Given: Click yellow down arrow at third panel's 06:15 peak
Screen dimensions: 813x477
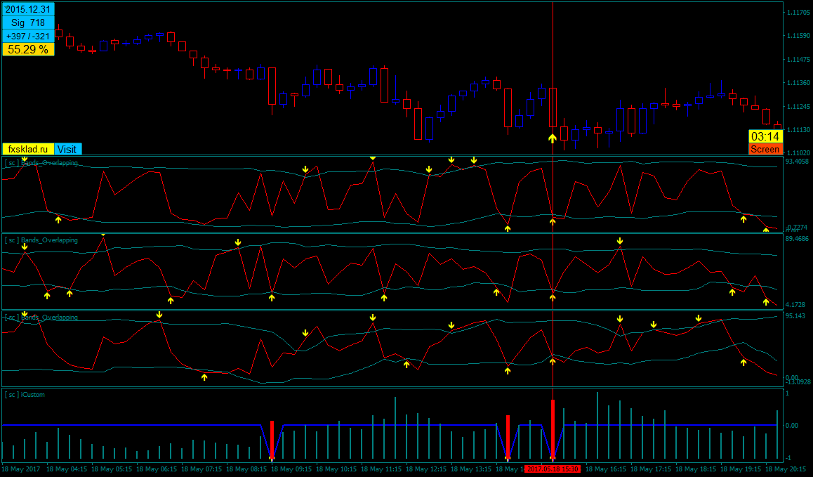Looking at the screenshot, I should click(x=159, y=315).
